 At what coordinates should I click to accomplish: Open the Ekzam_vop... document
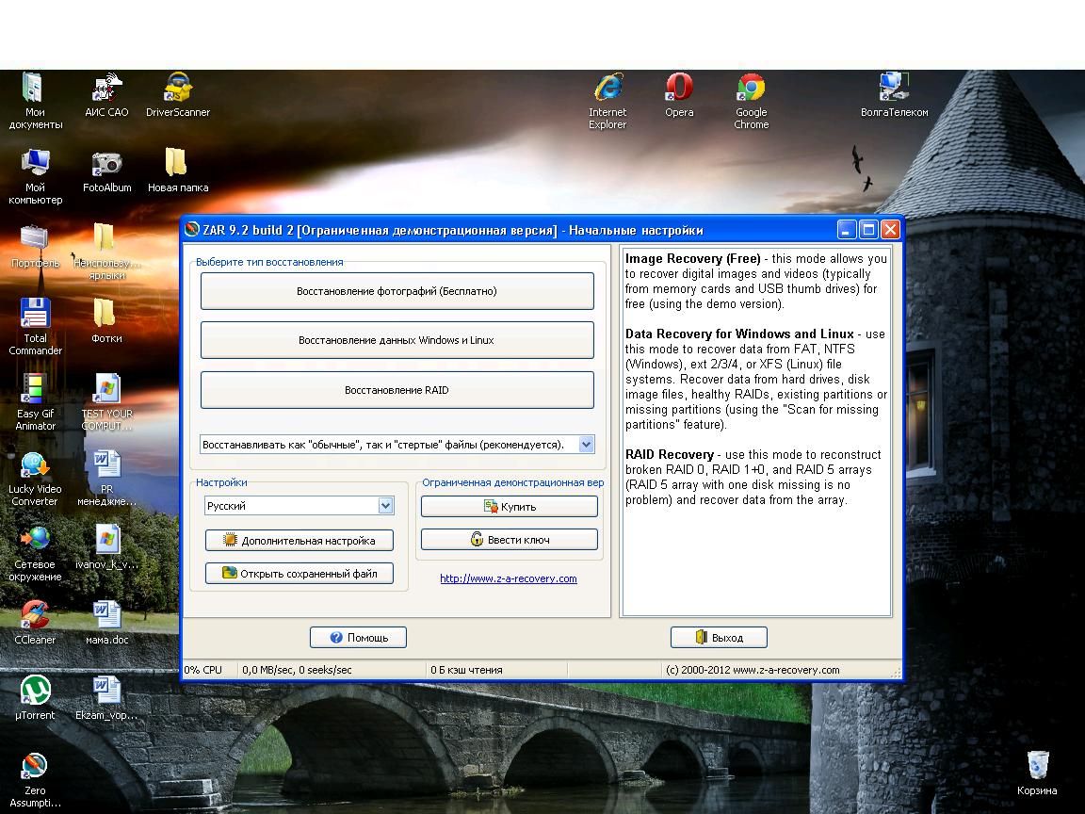click(106, 698)
